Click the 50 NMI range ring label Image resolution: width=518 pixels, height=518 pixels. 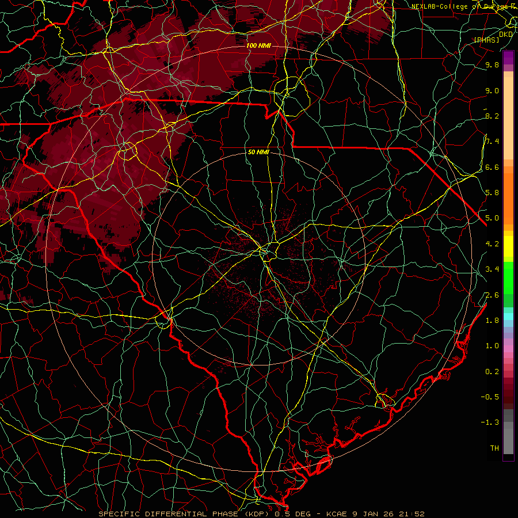pos(258,153)
